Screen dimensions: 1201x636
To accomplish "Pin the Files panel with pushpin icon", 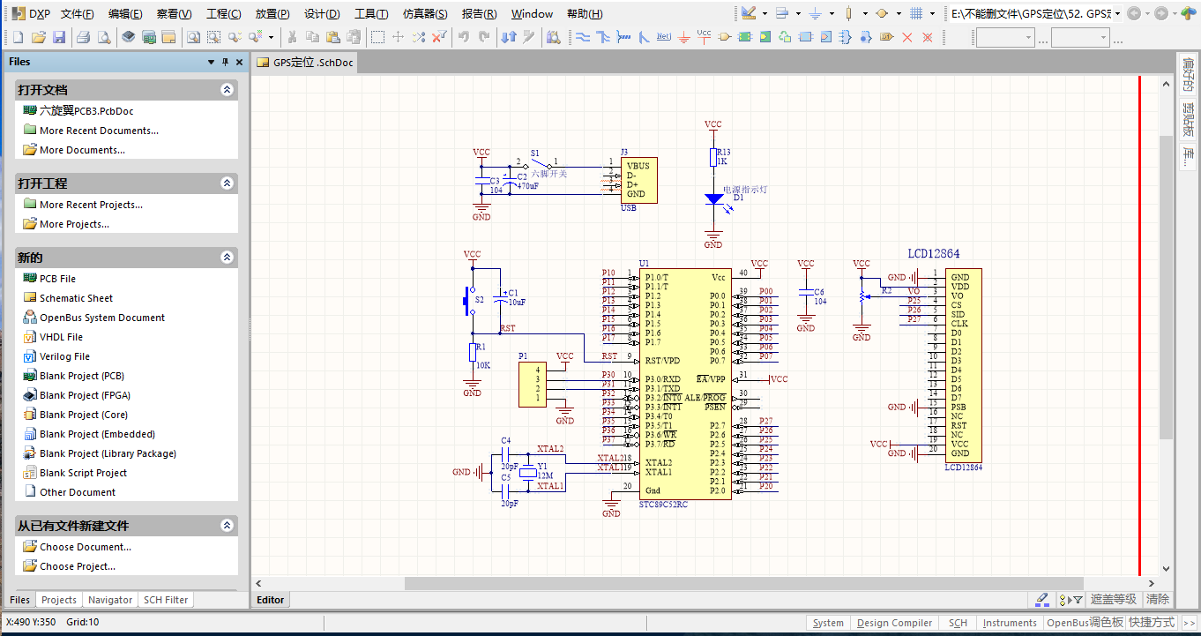I will (225, 62).
